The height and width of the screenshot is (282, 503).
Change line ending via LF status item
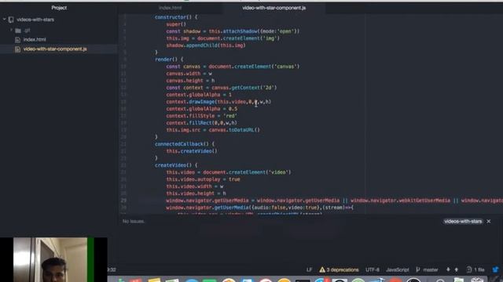click(309, 269)
